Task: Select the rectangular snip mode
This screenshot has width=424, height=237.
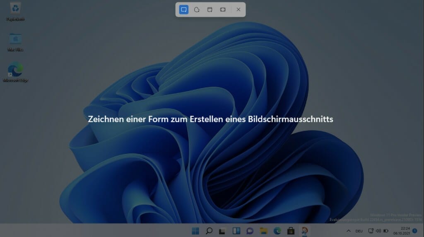Action: point(183,10)
